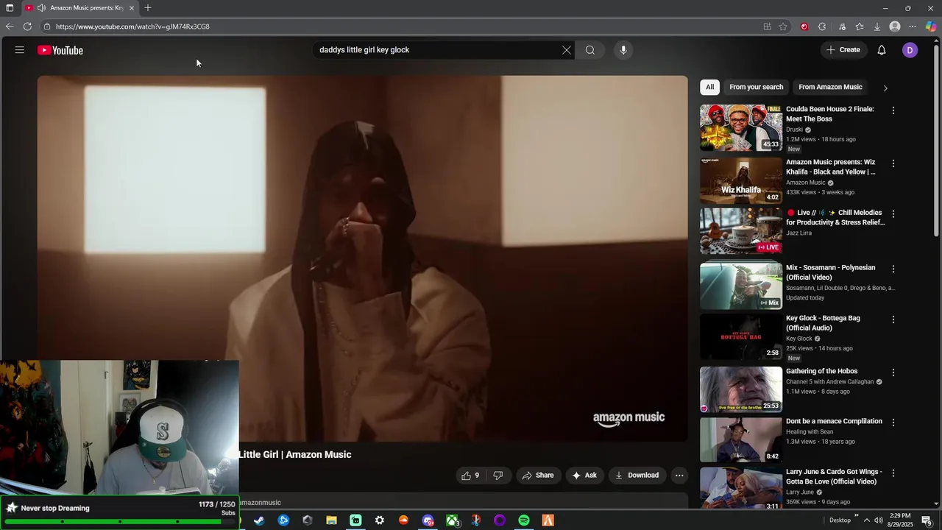Go to YouTube home via logo
Screen dimensions: 942x530
[x=60, y=50]
